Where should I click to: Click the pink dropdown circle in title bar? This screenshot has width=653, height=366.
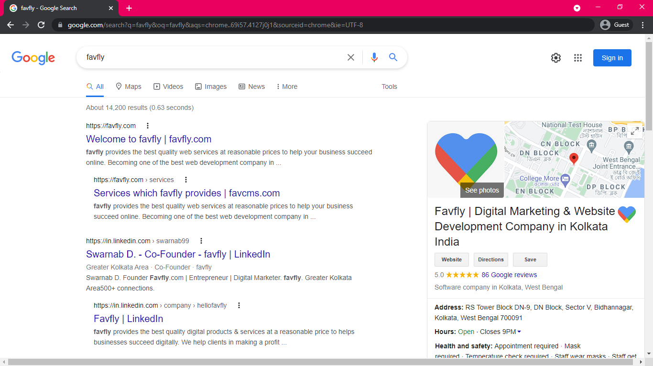(x=577, y=8)
